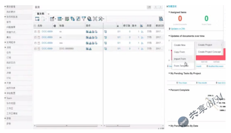Click the column layout toolbar icon
Screen dimensions: 231x133
click(x=60, y=19)
